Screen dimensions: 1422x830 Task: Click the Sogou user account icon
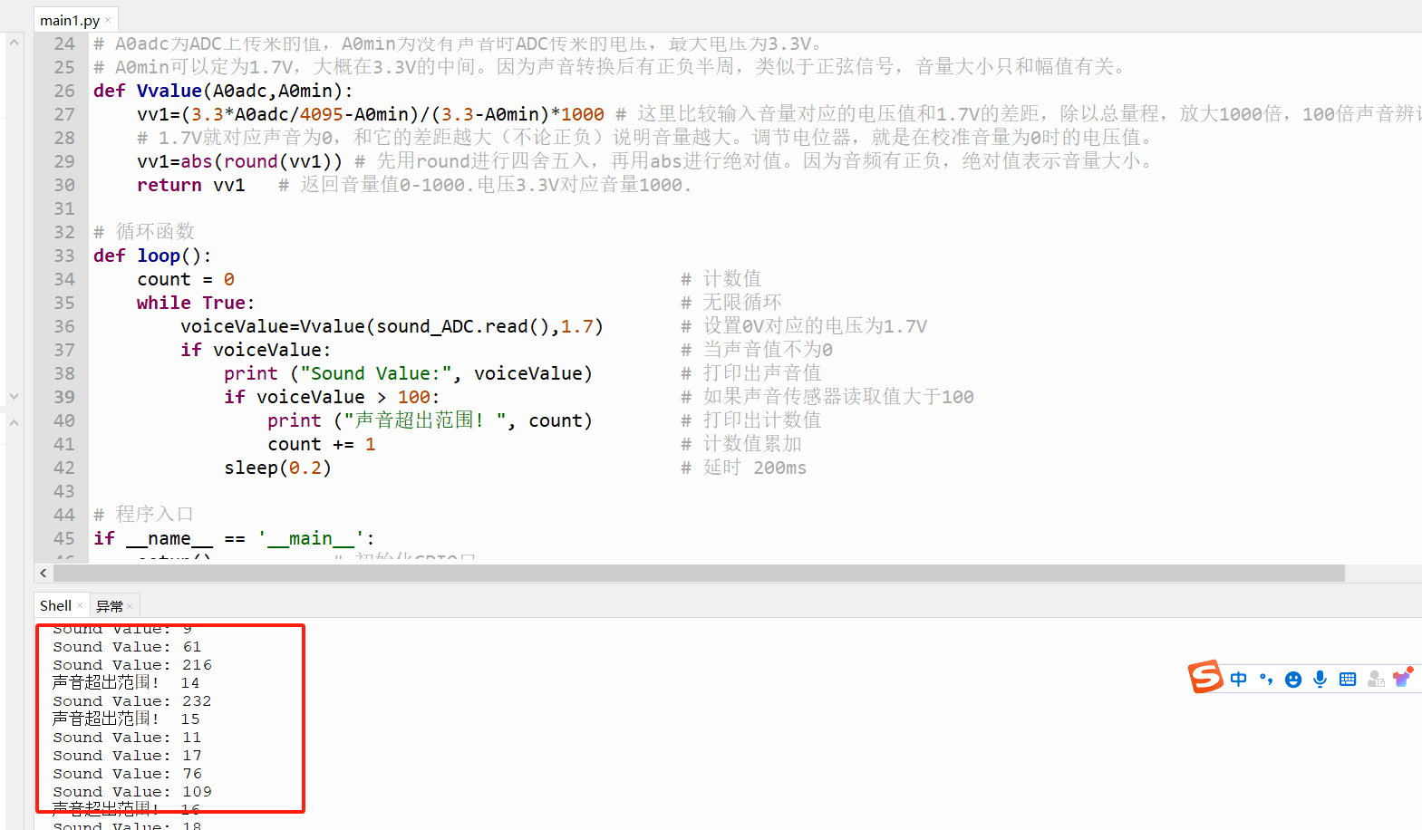(x=1376, y=679)
